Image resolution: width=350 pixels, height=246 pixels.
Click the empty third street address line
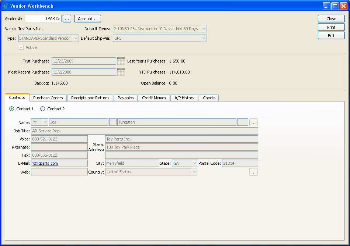point(181,155)
